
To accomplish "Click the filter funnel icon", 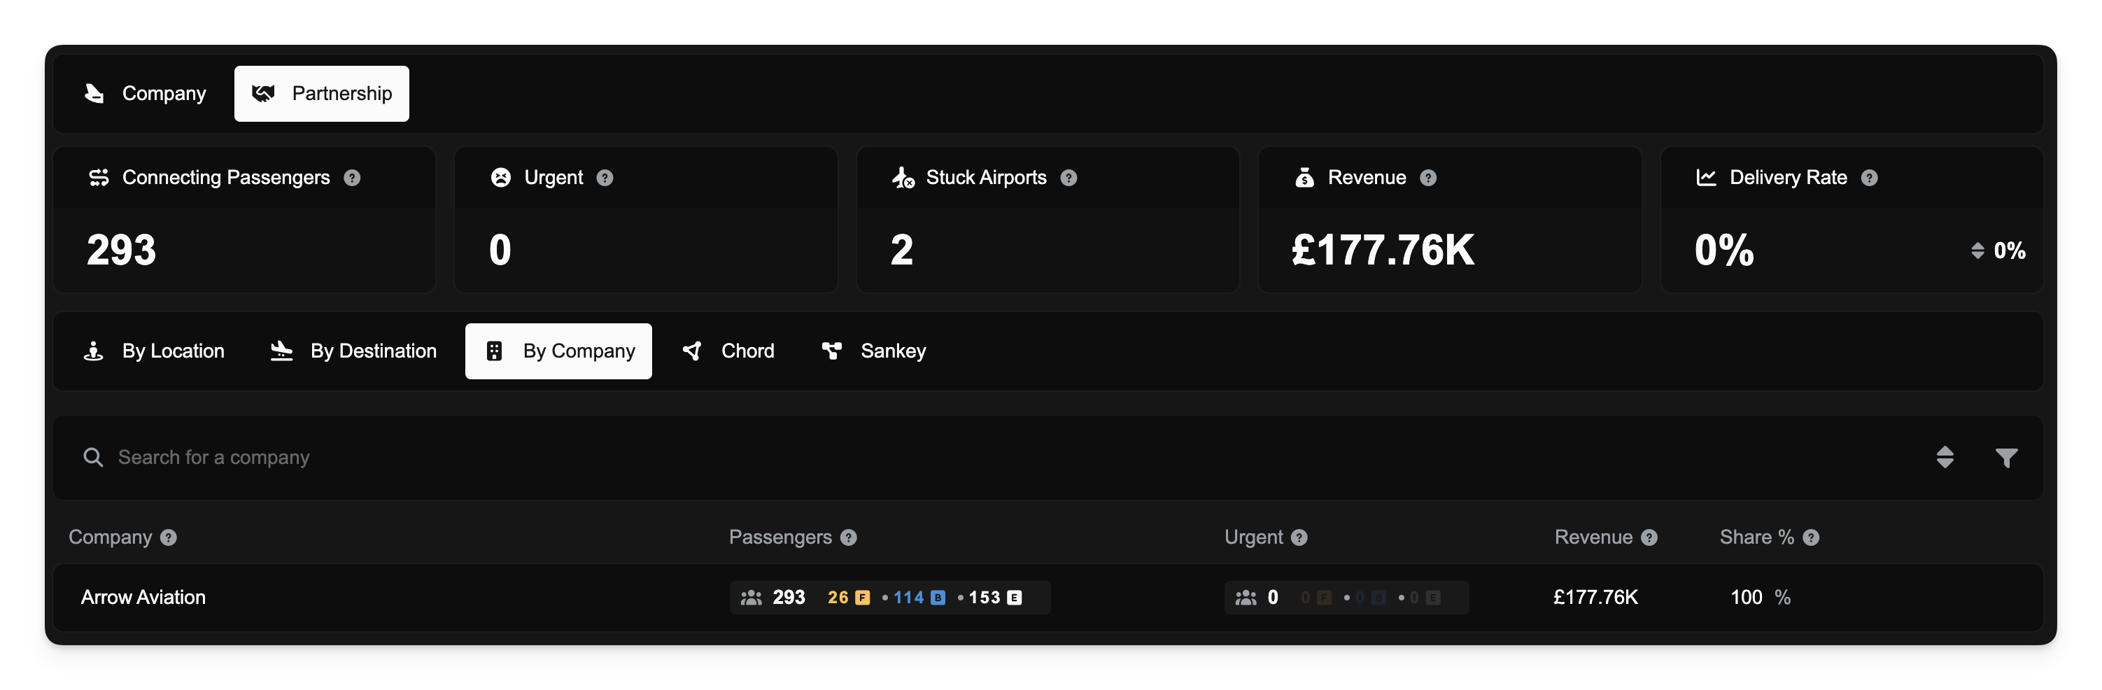I will point(2005,458).
